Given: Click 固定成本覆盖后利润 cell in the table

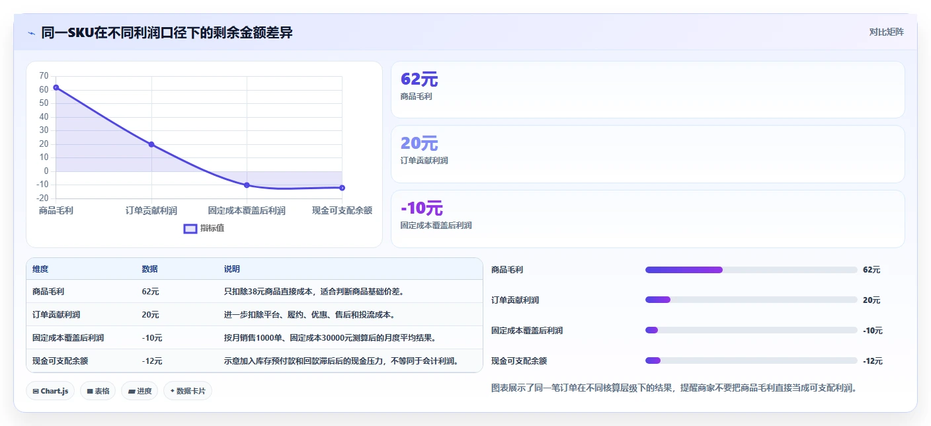Looking at the screenshot, I should [68, 337].
